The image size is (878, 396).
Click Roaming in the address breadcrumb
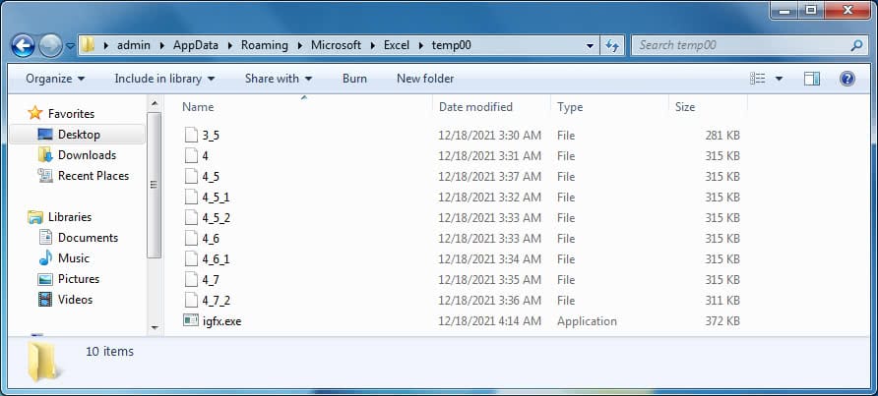pyautogui.click(x=265, y=45)
